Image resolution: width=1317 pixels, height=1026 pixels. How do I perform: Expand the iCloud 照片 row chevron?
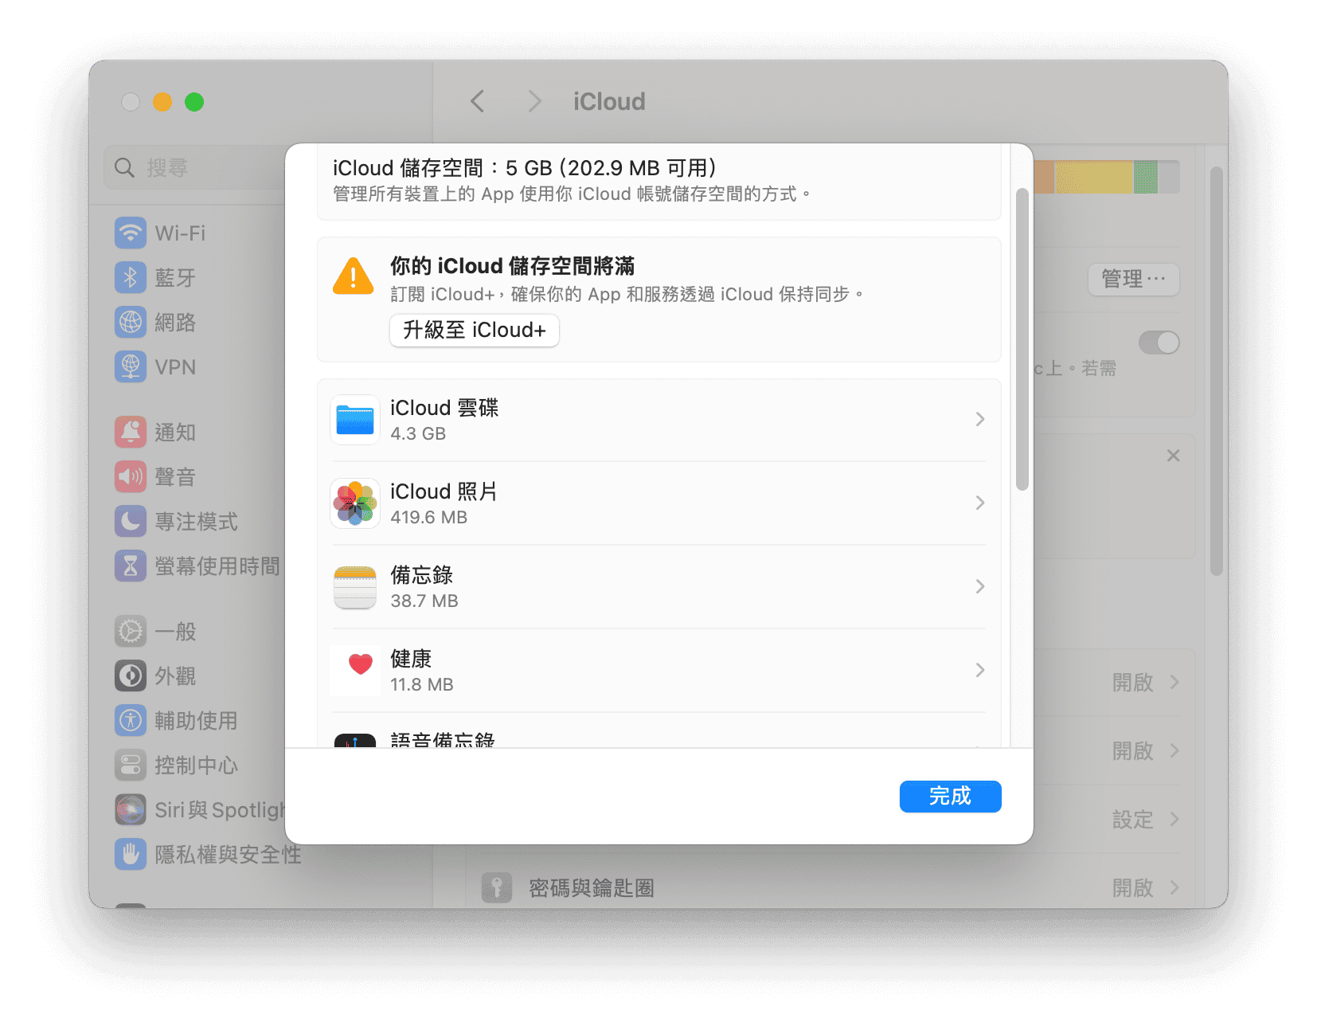980,503
